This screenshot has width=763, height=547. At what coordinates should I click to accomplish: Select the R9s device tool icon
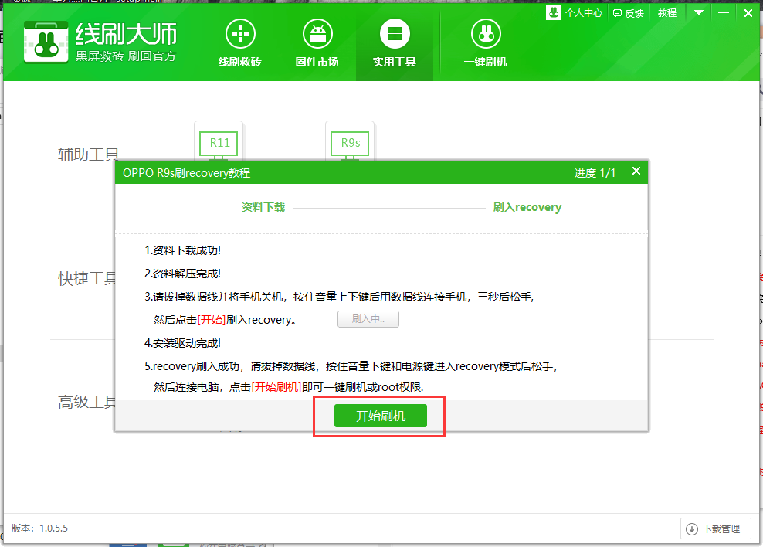[x=350, y=143]
